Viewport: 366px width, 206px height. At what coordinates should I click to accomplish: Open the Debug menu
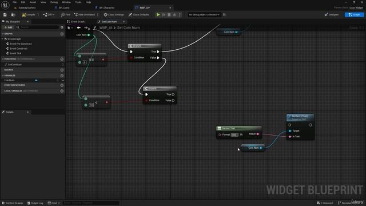54,2
